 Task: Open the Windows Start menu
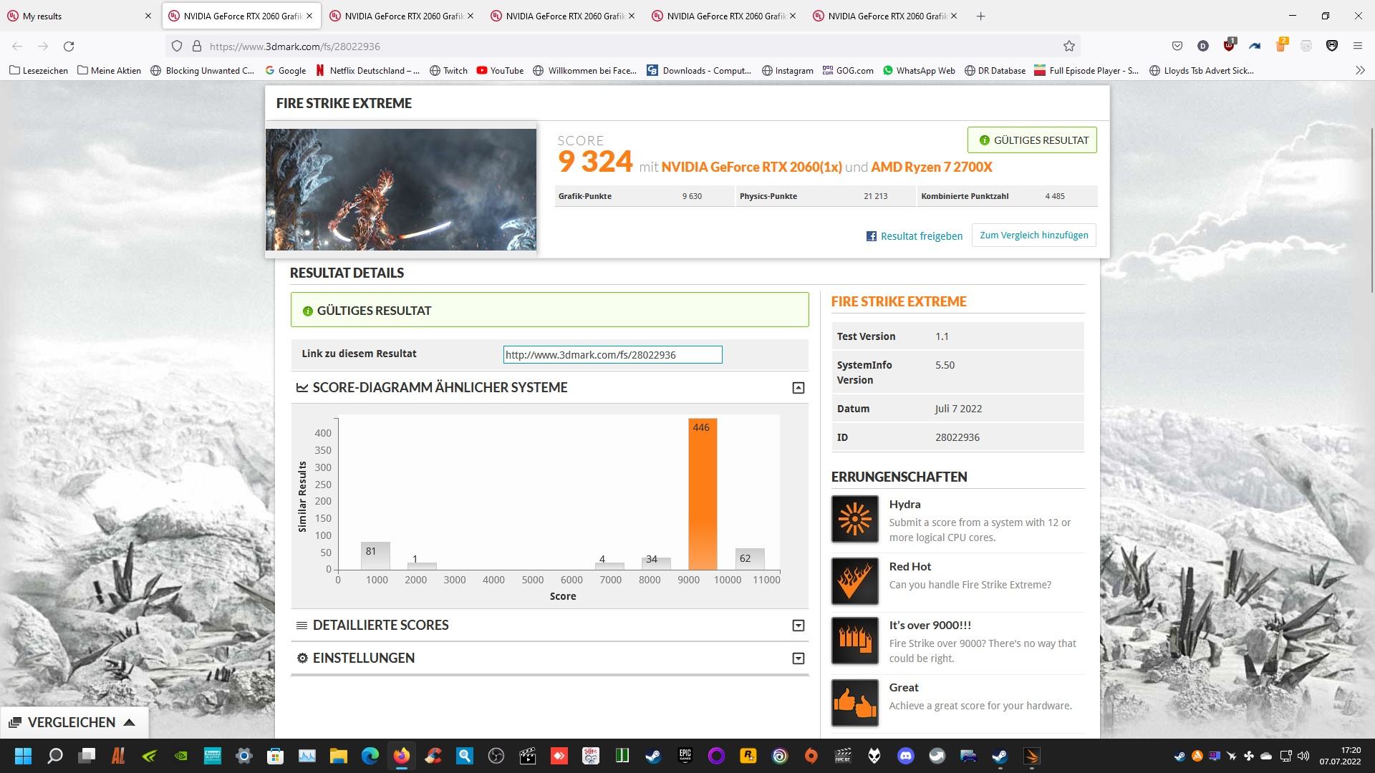[x=24, y=756]
